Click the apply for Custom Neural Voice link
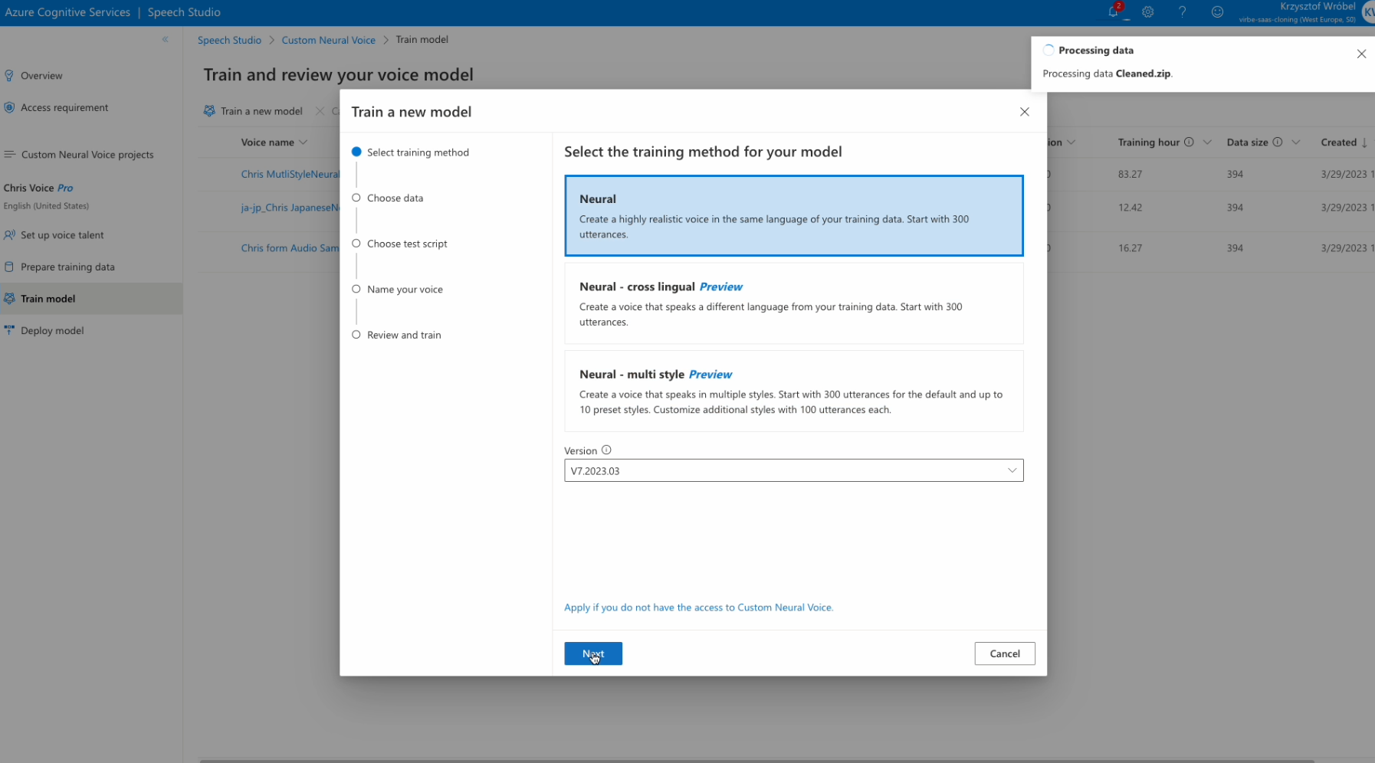Screen dimensions: 1375x763 point(698,607)
